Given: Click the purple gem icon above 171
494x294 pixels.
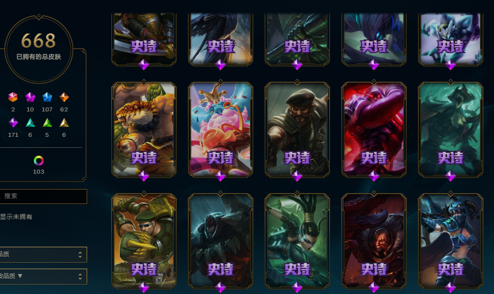Looking at the screenshot, I should click(13, 122).
